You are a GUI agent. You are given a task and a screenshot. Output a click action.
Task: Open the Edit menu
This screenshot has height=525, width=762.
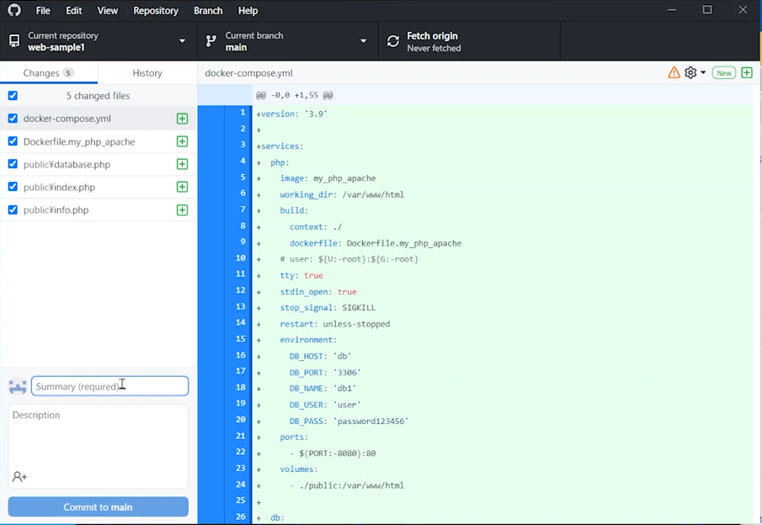[x=74, y=11]
